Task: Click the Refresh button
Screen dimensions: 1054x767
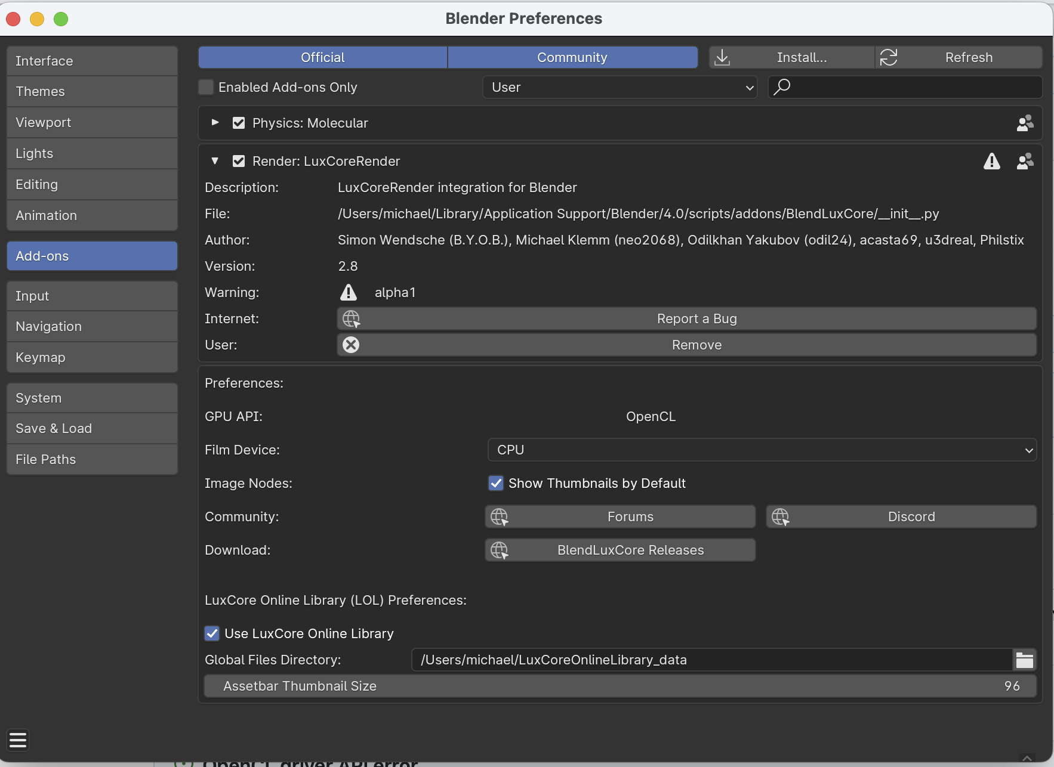Action: (959, 57)
